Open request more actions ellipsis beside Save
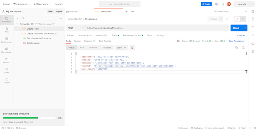257x130 pixels. click(227, 19)
